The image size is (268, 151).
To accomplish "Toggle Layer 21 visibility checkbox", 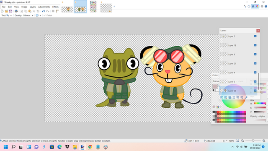I will (255, 63).
